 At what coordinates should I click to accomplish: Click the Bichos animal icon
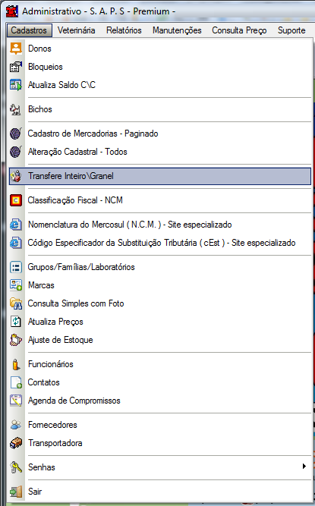16,109
